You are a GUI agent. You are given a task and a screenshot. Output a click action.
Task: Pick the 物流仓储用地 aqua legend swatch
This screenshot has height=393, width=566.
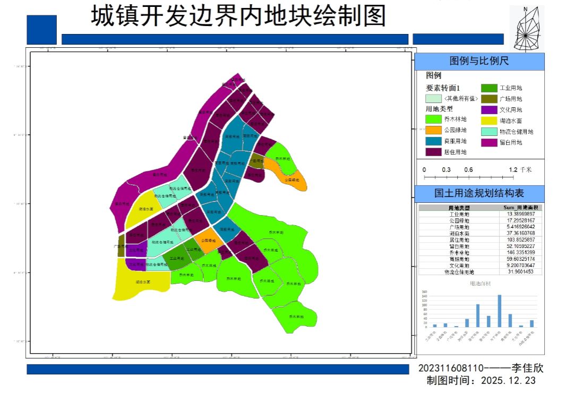[489, 132]
